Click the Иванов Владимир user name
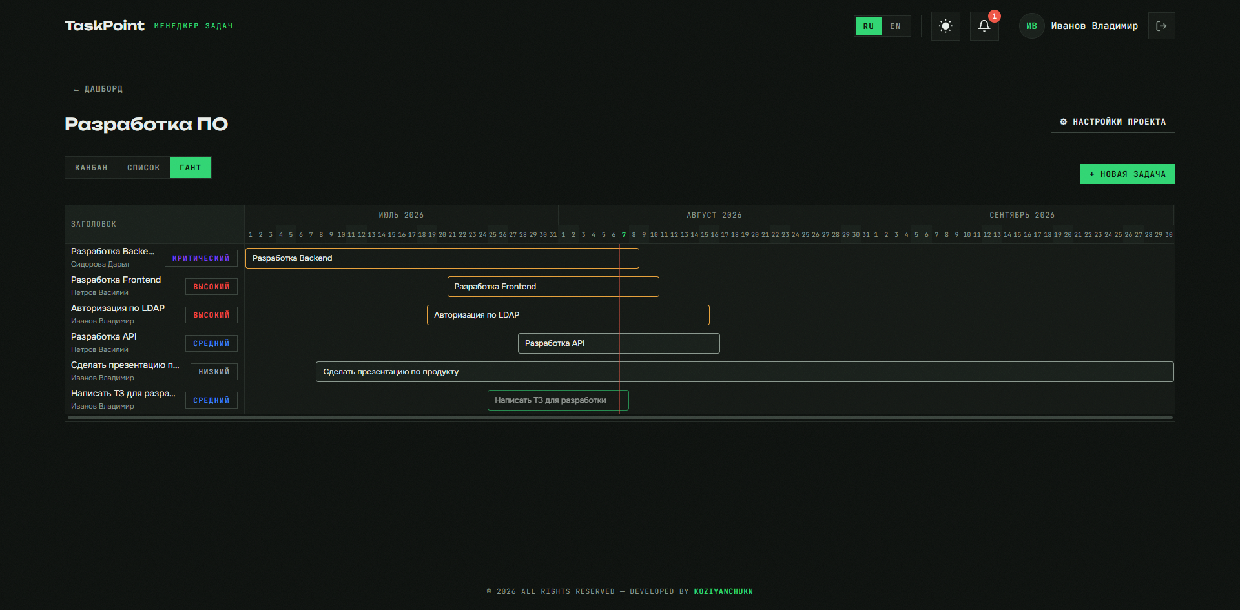This screenshot has height=610, width=1240. [1094, 26]
